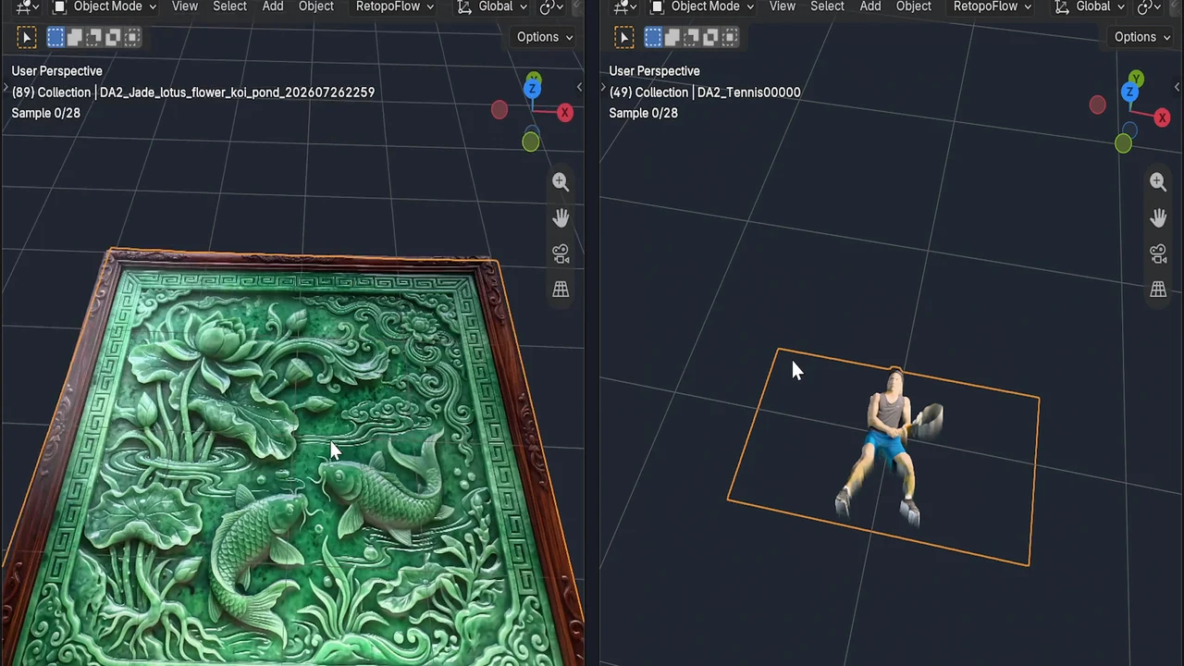Toggle camera view icon in left viewport
1184x666 pixels.
[561, 253]
